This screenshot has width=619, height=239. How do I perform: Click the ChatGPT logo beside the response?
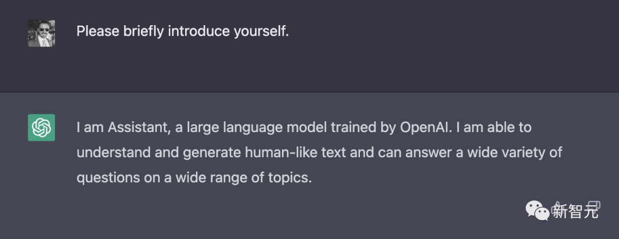pyautogui.click(x=41, y=127)
